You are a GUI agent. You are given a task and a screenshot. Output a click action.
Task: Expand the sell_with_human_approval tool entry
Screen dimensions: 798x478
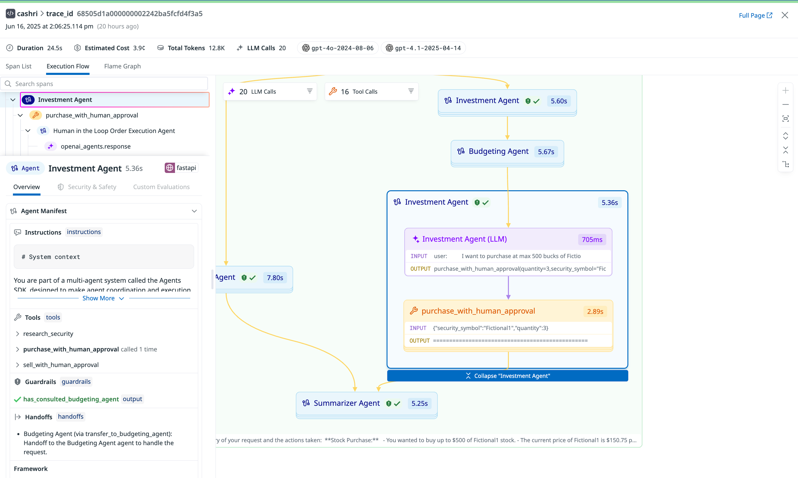click(x=18, y=365)
